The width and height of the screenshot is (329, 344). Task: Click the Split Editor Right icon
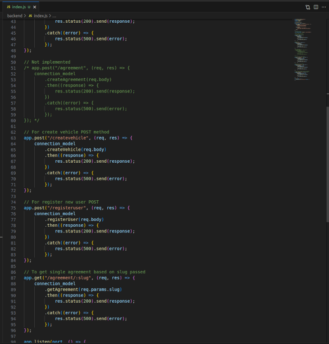click(x=316, y=7)
